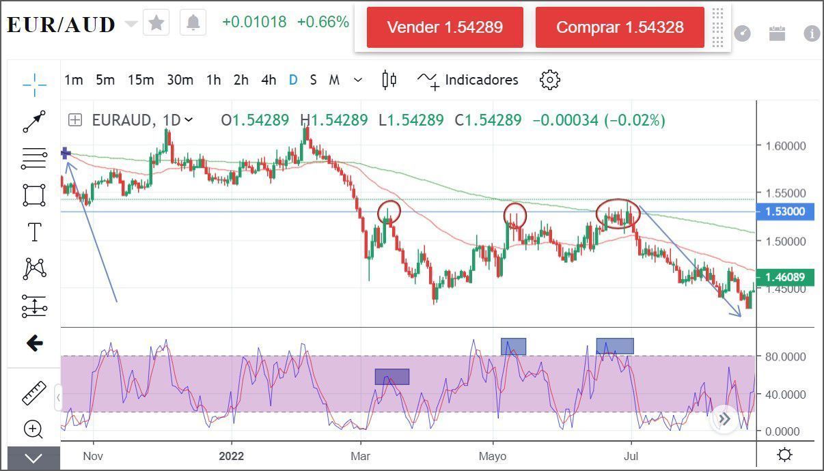Click the zoom in magnifier tool

34,429
